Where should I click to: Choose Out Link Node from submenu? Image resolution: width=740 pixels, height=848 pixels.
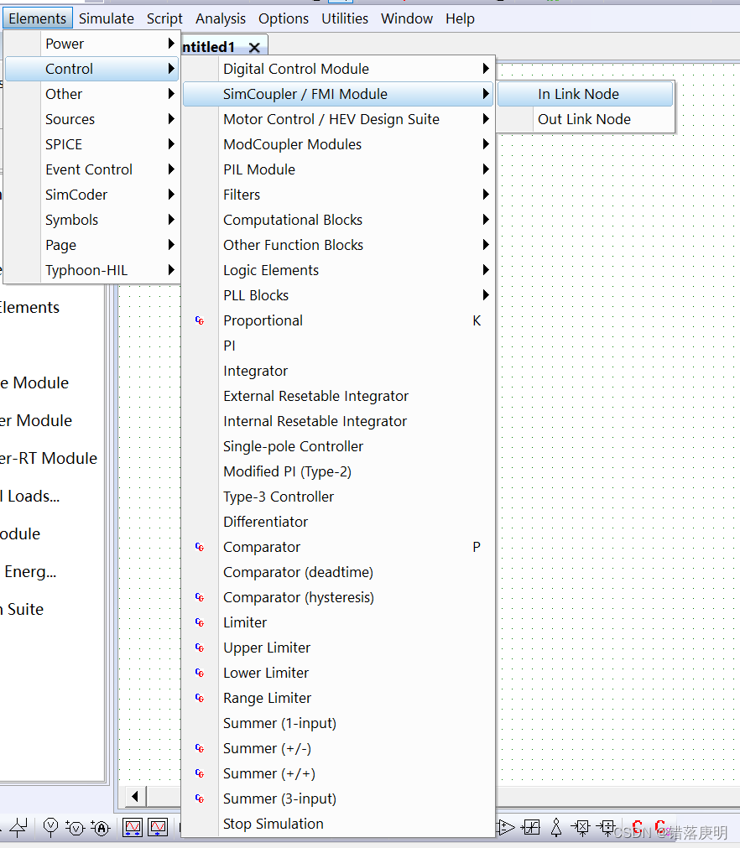click(x=586, y=119)
